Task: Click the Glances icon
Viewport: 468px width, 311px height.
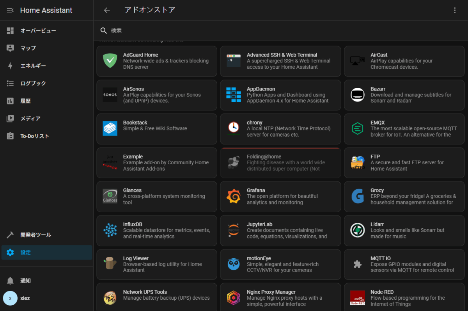Action: [110, 196]
